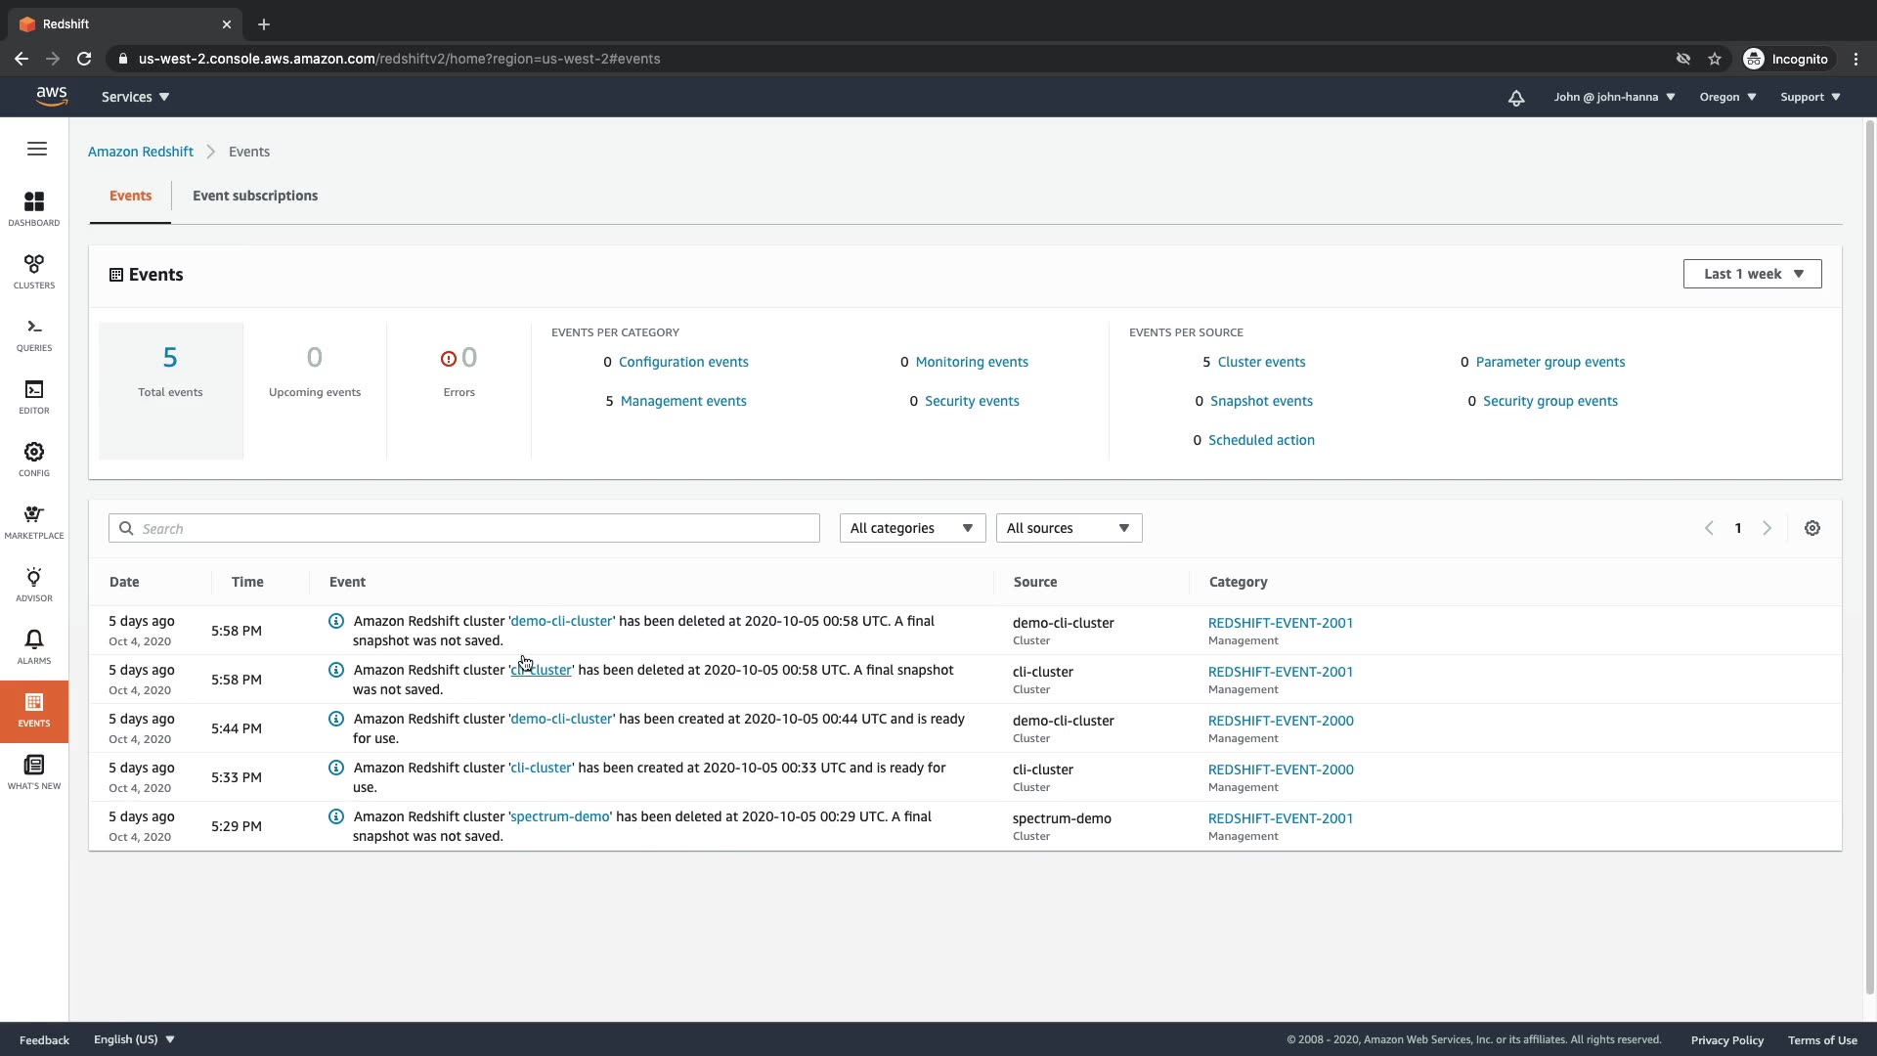Open the Alarms bell sidebar icon

pos(34,646)
